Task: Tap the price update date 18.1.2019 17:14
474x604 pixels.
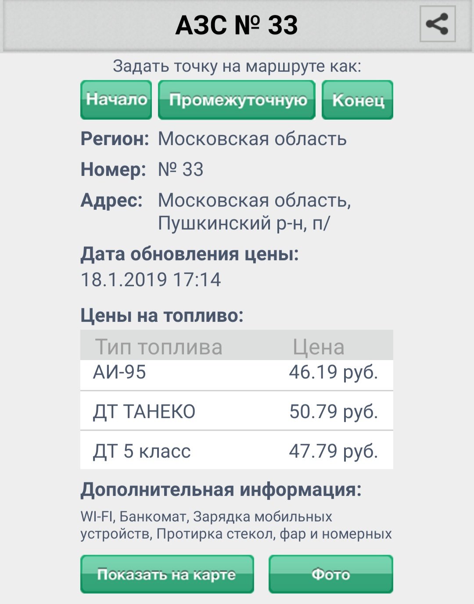Action: (x=151, y=280)
